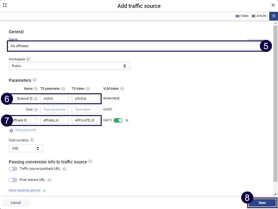Viewport: 278px width, 209px height.
Task: Click the help icon next to Workspace
Action: (28, 59)
